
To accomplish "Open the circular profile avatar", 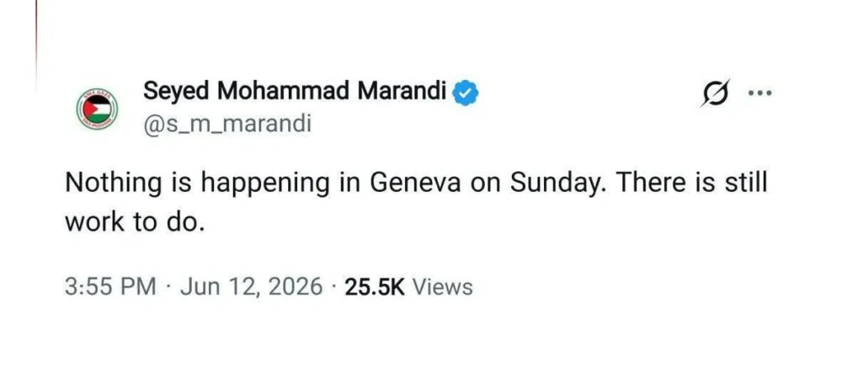I will coord(97,109).
